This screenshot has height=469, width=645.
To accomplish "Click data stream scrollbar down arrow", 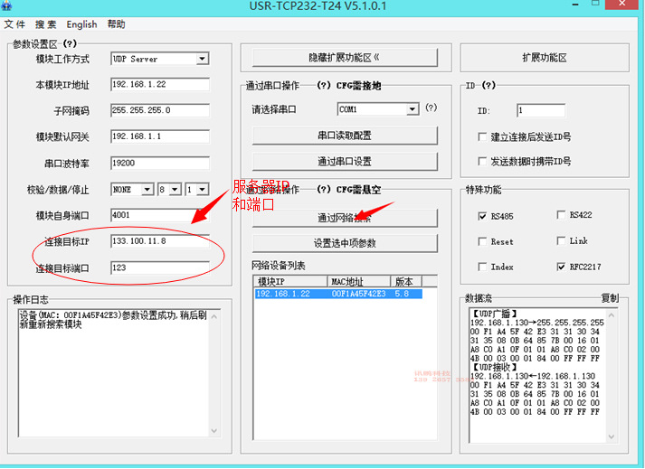I will coord(612,436).
